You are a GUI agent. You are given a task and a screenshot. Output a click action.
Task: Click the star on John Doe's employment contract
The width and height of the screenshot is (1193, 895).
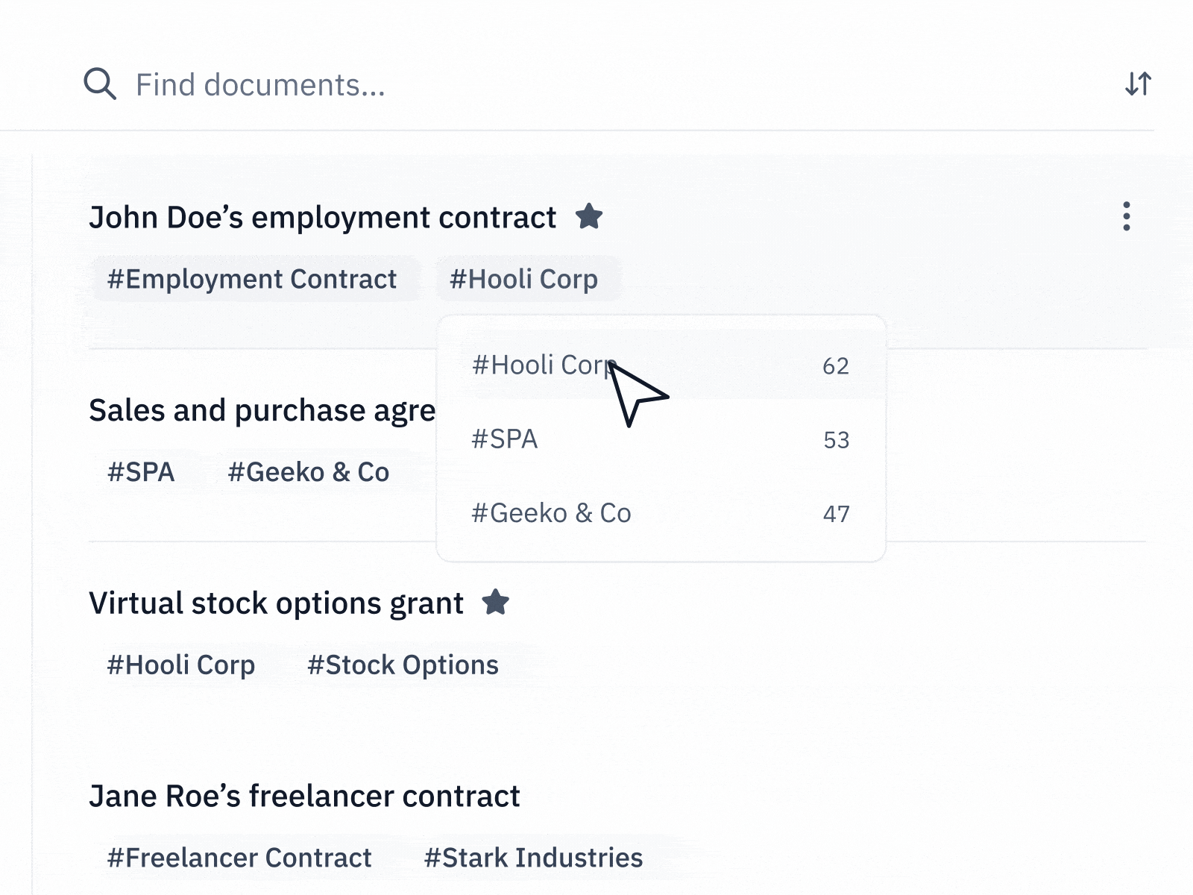tap(591, 218)
